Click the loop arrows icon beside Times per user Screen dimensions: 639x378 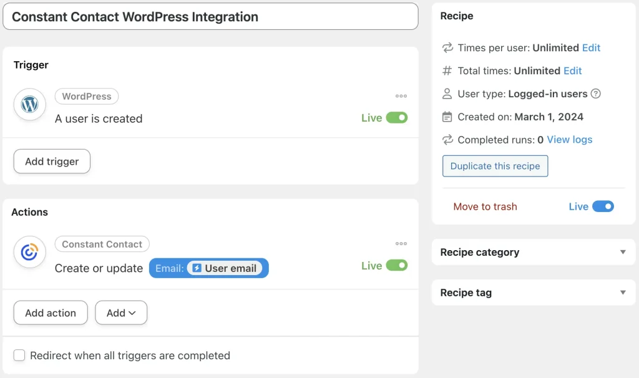coord(447,47)
